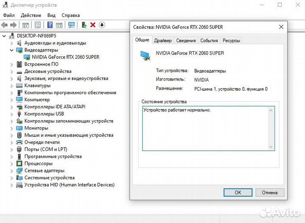Click the Контроллеры USB plug icon
The height and width of the screenshot is (223, 305).
pos(19,114)
